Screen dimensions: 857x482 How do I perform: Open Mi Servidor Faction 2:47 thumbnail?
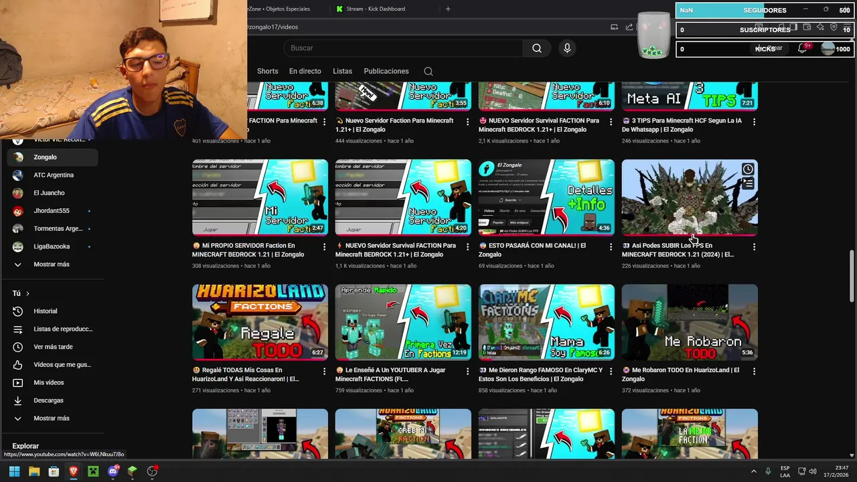(260, 197)
